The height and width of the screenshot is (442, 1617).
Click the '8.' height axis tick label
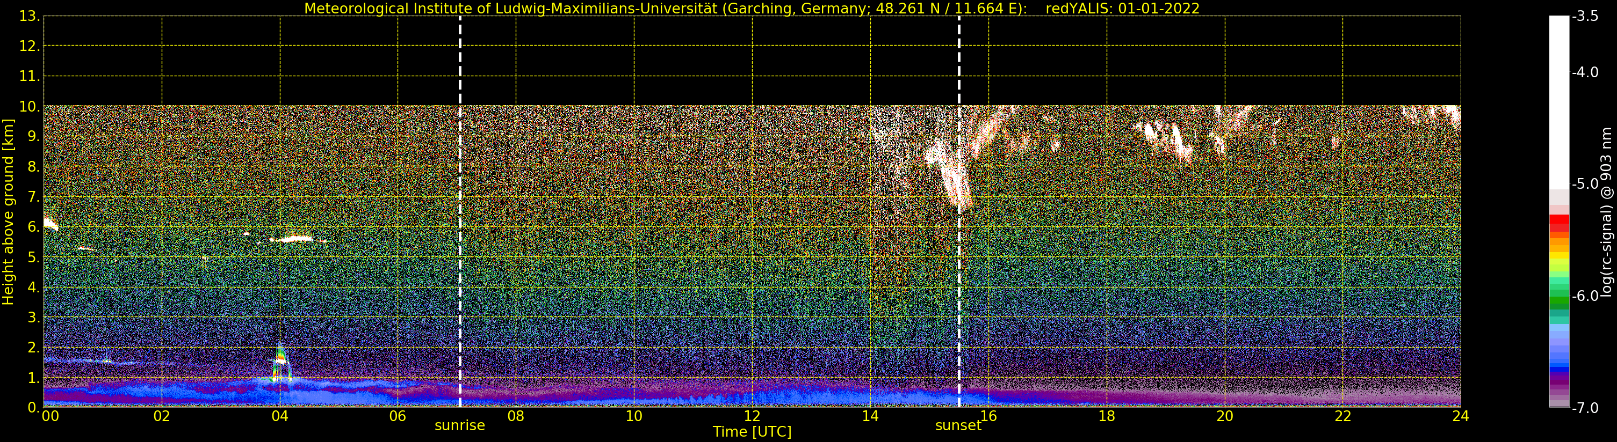coord(34,167)
